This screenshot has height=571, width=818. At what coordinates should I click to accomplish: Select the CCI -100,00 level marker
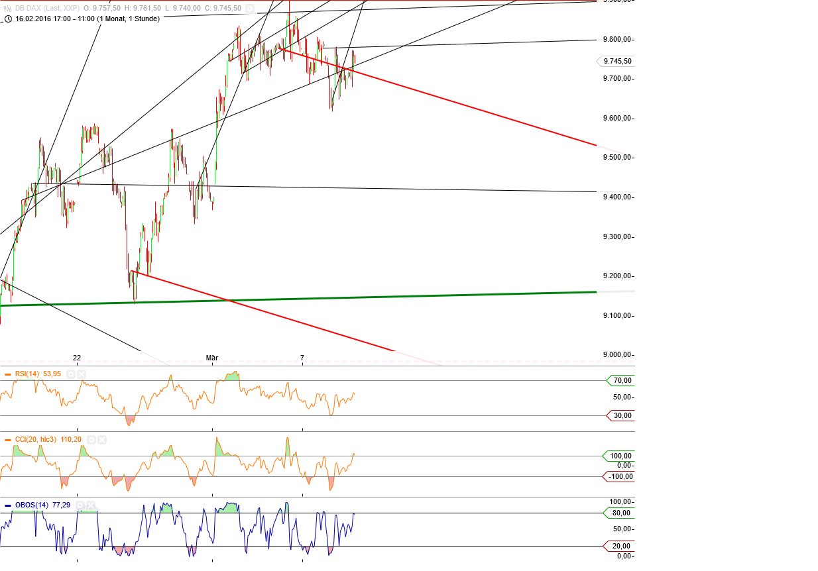tap(619, 476)
